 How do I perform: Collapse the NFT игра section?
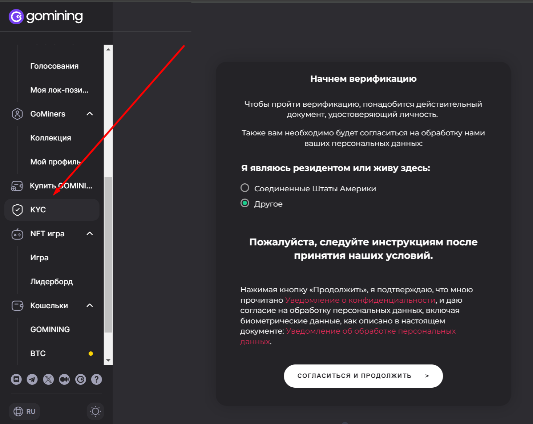[90, 233]
